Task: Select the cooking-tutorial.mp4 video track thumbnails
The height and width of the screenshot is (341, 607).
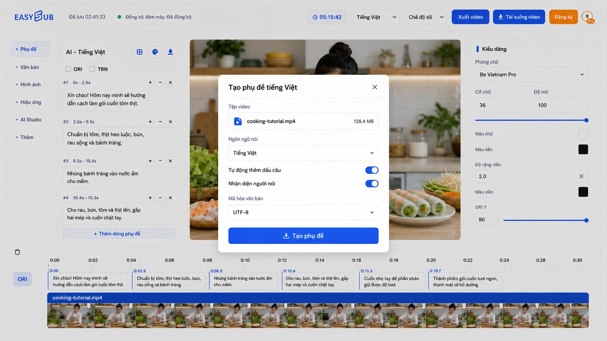Action: (318, 315)
